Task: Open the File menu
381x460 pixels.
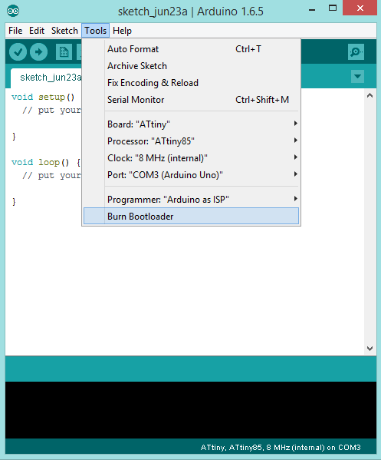Action: 15,31
